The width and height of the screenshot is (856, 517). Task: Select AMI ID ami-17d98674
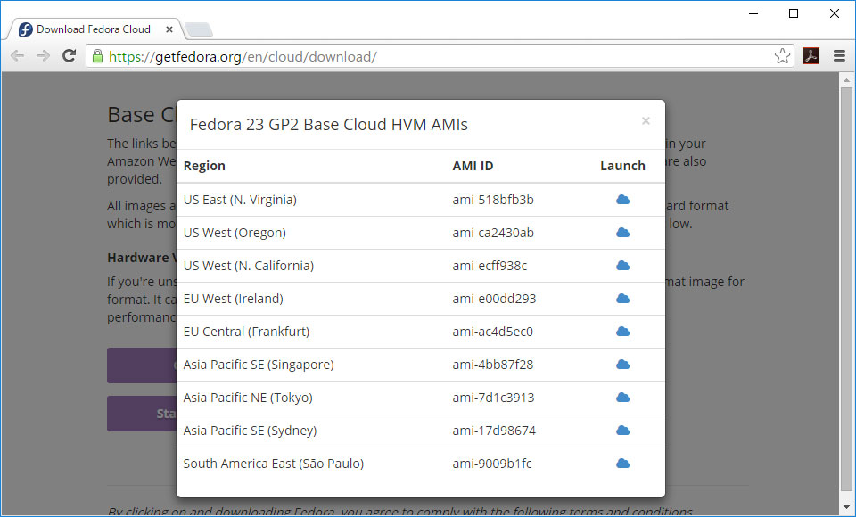point(494,431)
